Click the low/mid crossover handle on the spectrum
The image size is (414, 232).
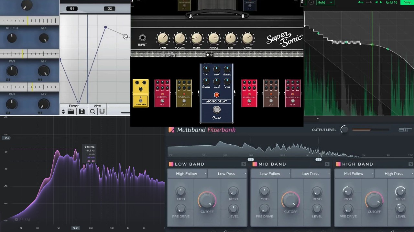[251, 159]
